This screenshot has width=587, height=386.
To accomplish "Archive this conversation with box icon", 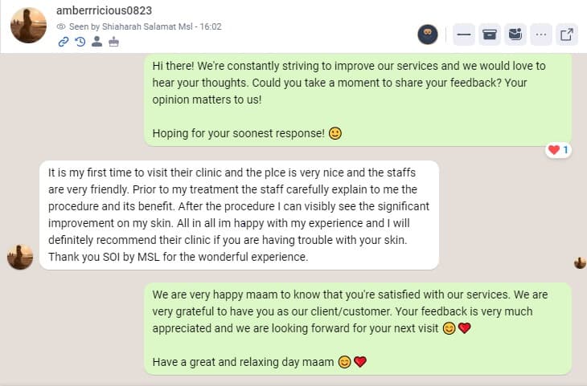I will pyautogui.click(x=489, y=35).
